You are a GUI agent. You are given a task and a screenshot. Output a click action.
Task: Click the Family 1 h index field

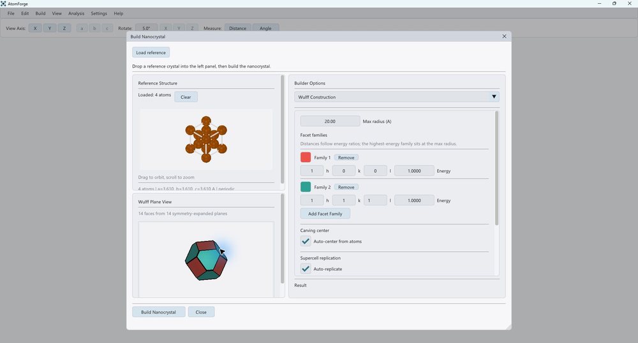coord(312,171)
